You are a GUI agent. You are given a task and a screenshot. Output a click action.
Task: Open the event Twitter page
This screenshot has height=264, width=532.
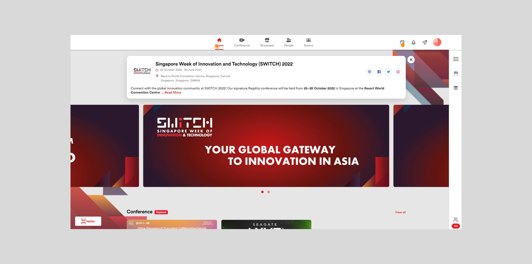click(x=388, y=72)
